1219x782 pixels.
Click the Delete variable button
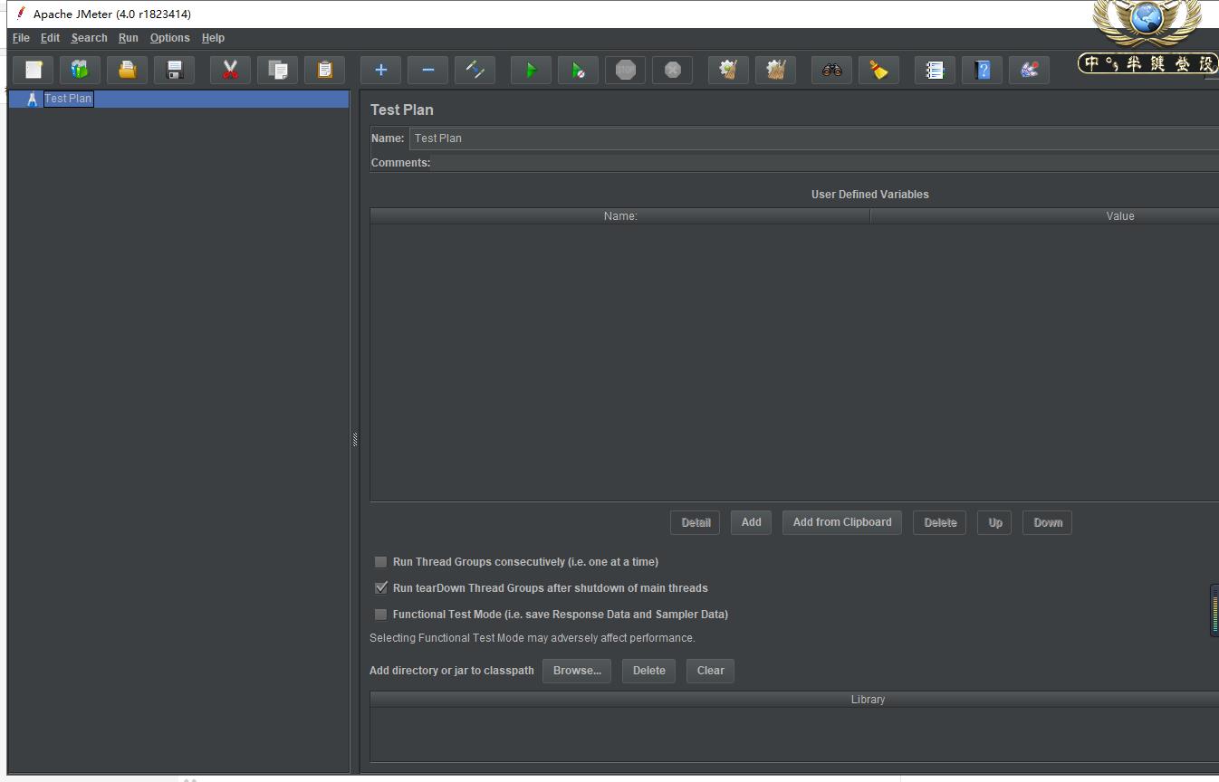tap(940, 522)
